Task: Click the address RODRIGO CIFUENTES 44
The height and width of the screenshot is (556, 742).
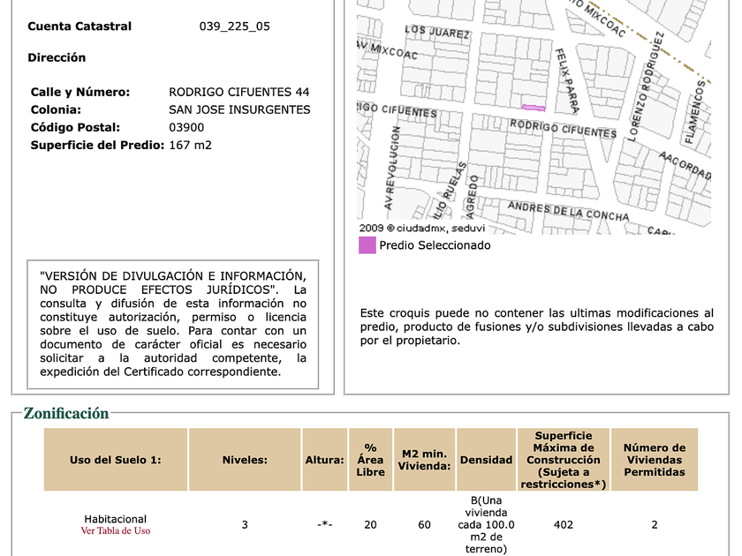Action: [x=239, y=92]
